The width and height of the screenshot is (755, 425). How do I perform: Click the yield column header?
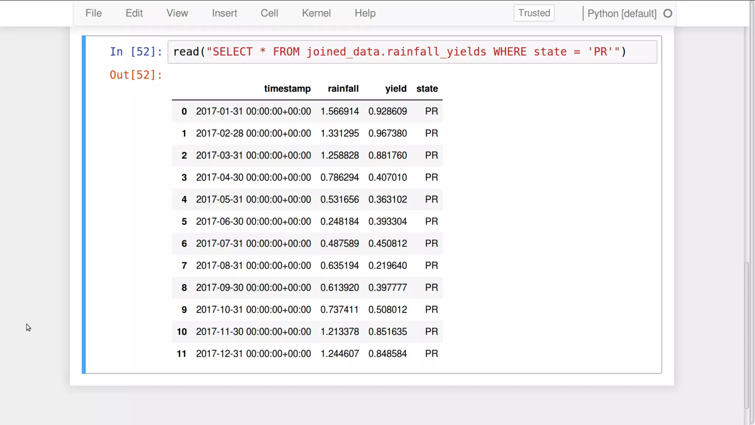pos(396,89)
